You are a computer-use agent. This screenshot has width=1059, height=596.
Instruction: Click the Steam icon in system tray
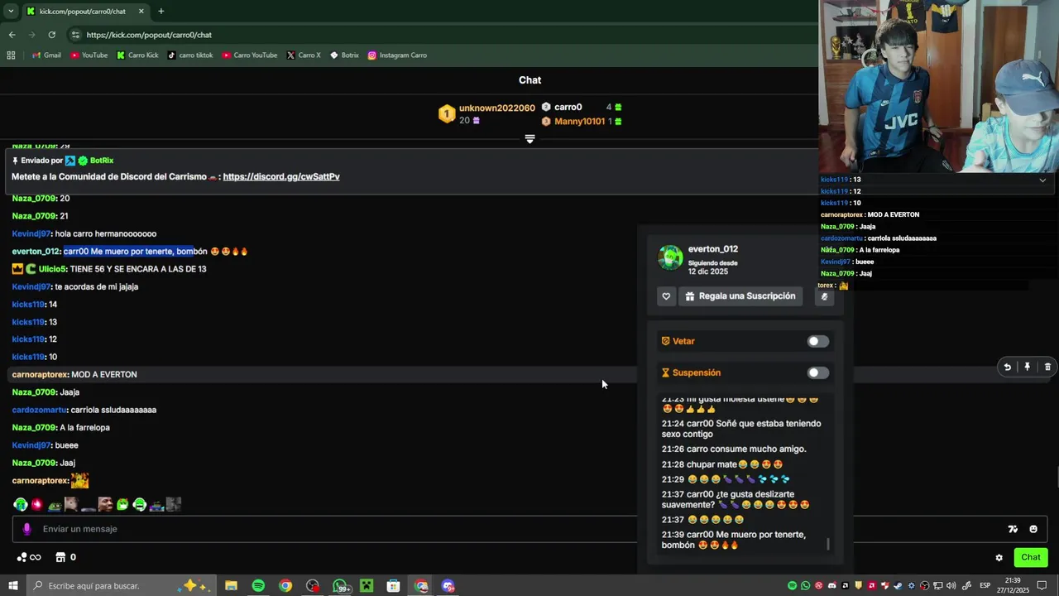pos(898,586)
